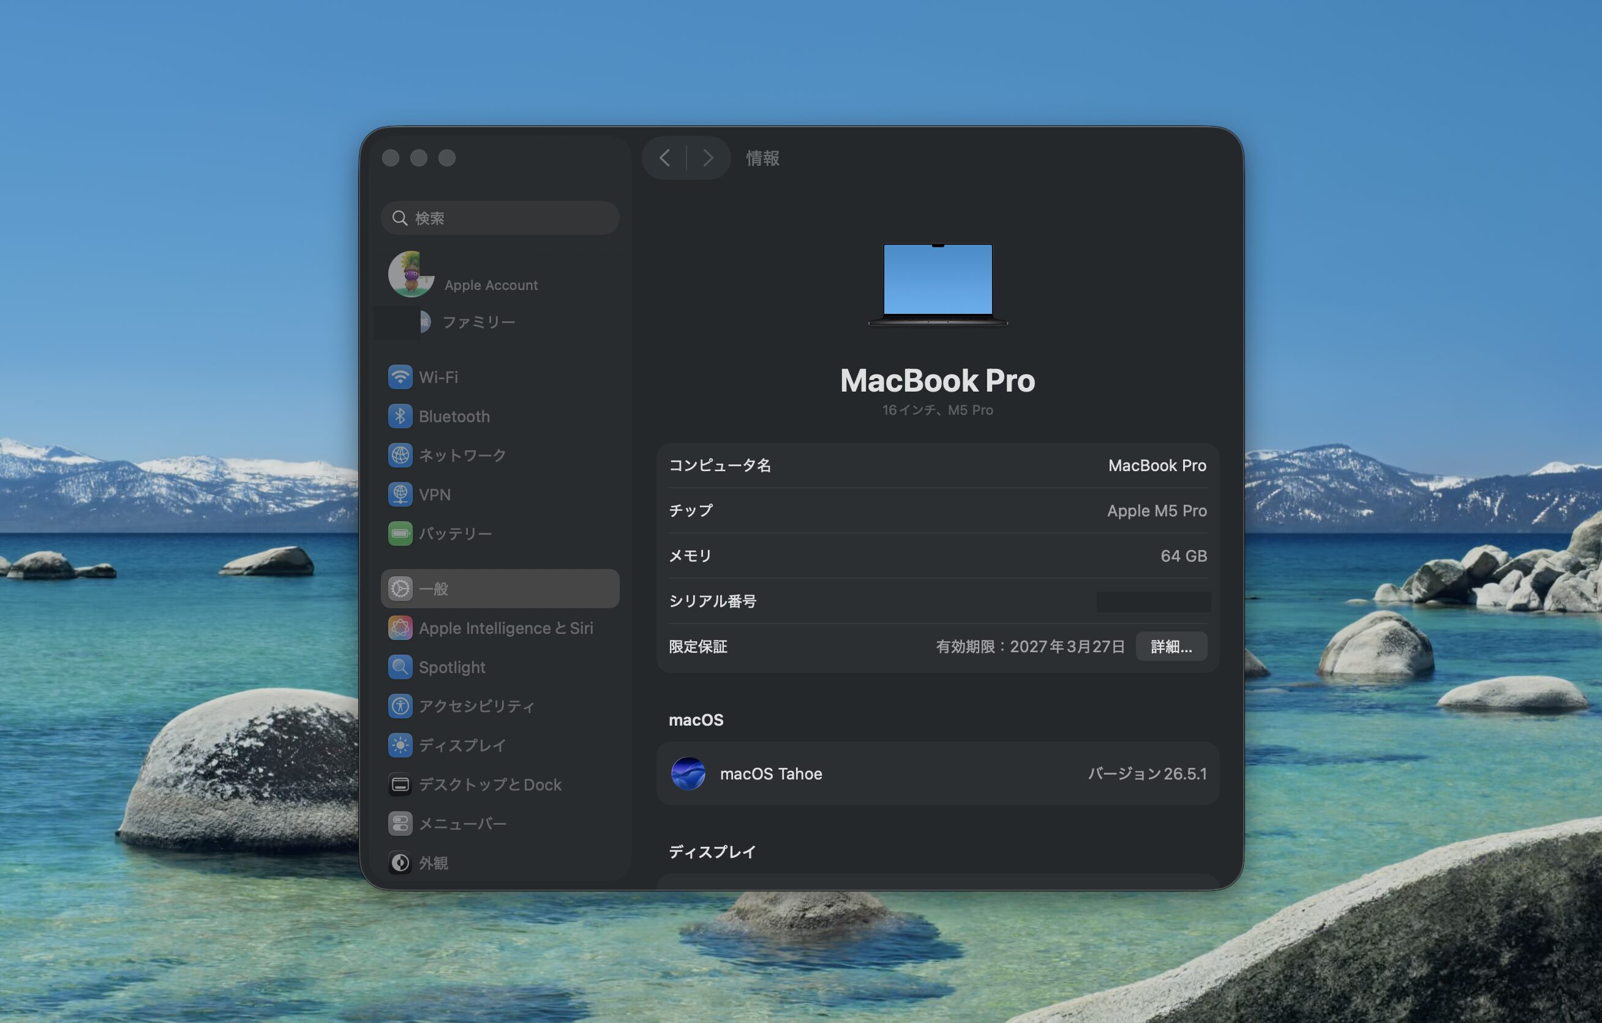This screenshot has width=1602, height=1023.
Task: Select the Bluetooth sidebar label
Action: 454,417
